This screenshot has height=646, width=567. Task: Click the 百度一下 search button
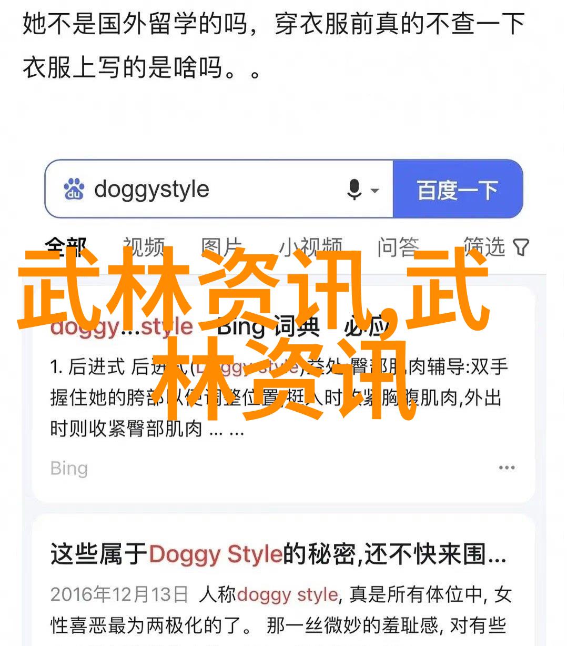[458, 190]
